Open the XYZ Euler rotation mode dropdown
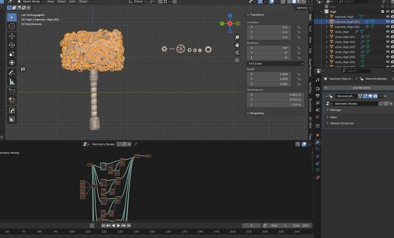Image resolution: width=394 pixels, height=238 pixels. pos(275,64)
